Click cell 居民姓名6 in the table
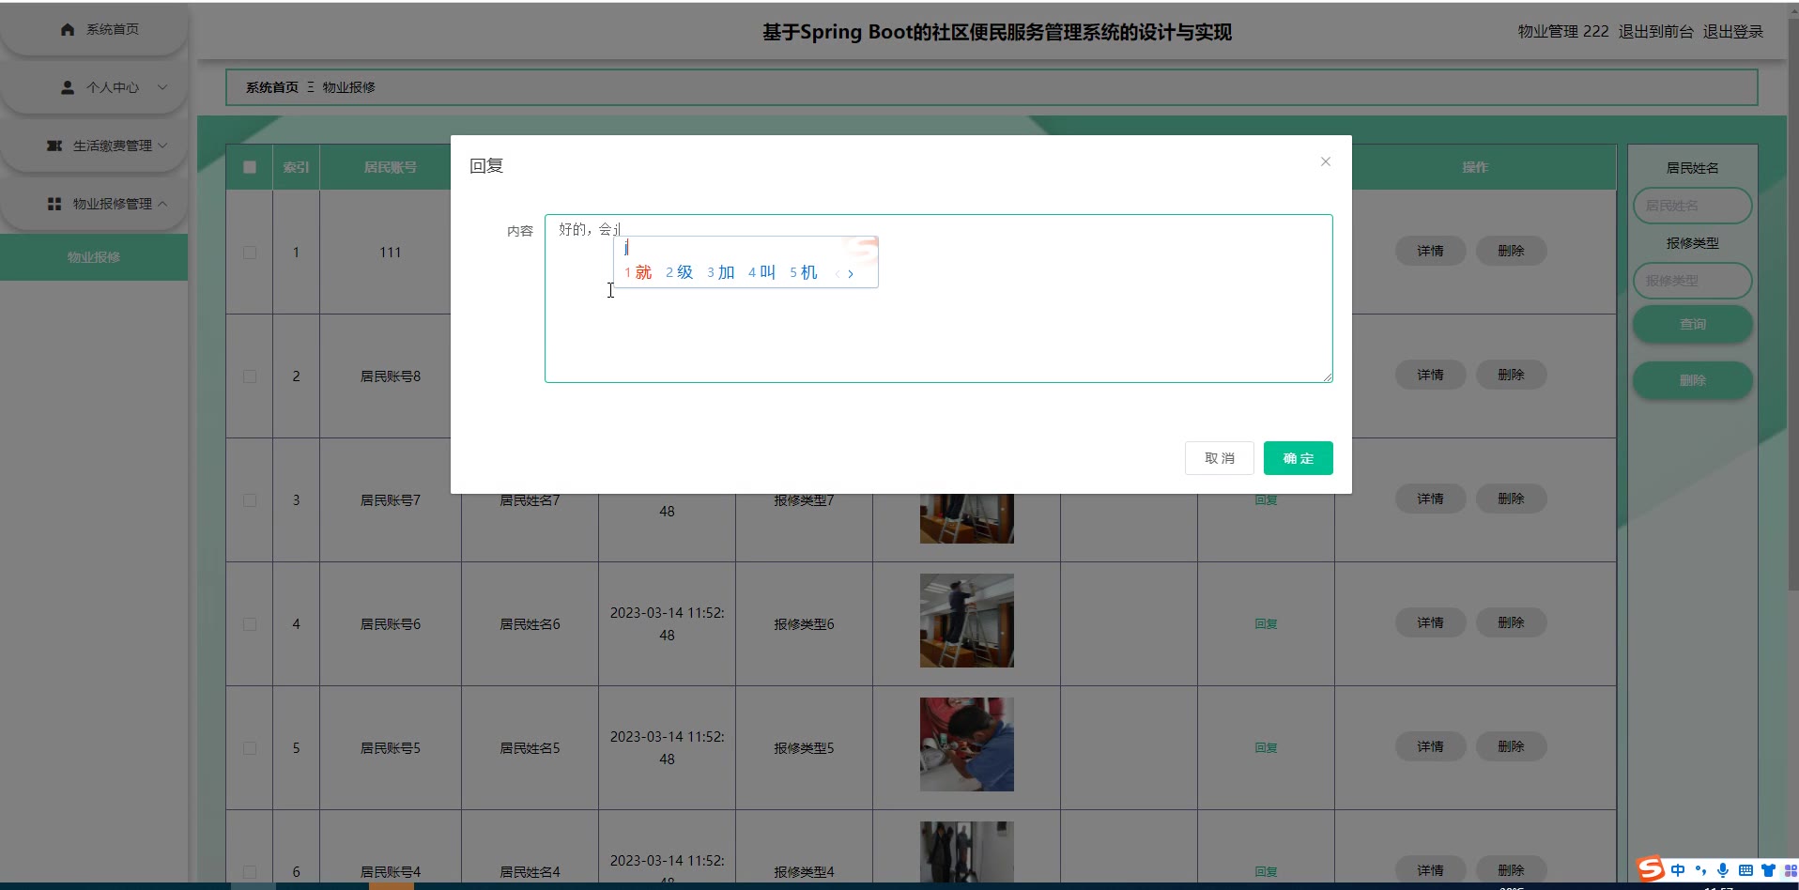 [x=530, y=624]
